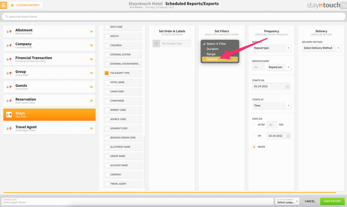Click the Allotment export arrows icon
The width and height of the screenshot is (347, 207).
coord(9,32)
